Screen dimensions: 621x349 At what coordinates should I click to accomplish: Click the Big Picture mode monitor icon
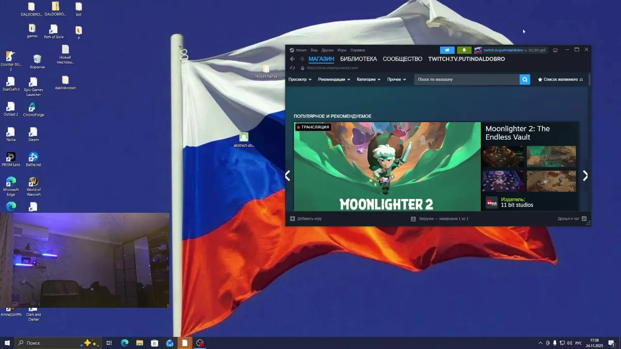click(556, 50)
